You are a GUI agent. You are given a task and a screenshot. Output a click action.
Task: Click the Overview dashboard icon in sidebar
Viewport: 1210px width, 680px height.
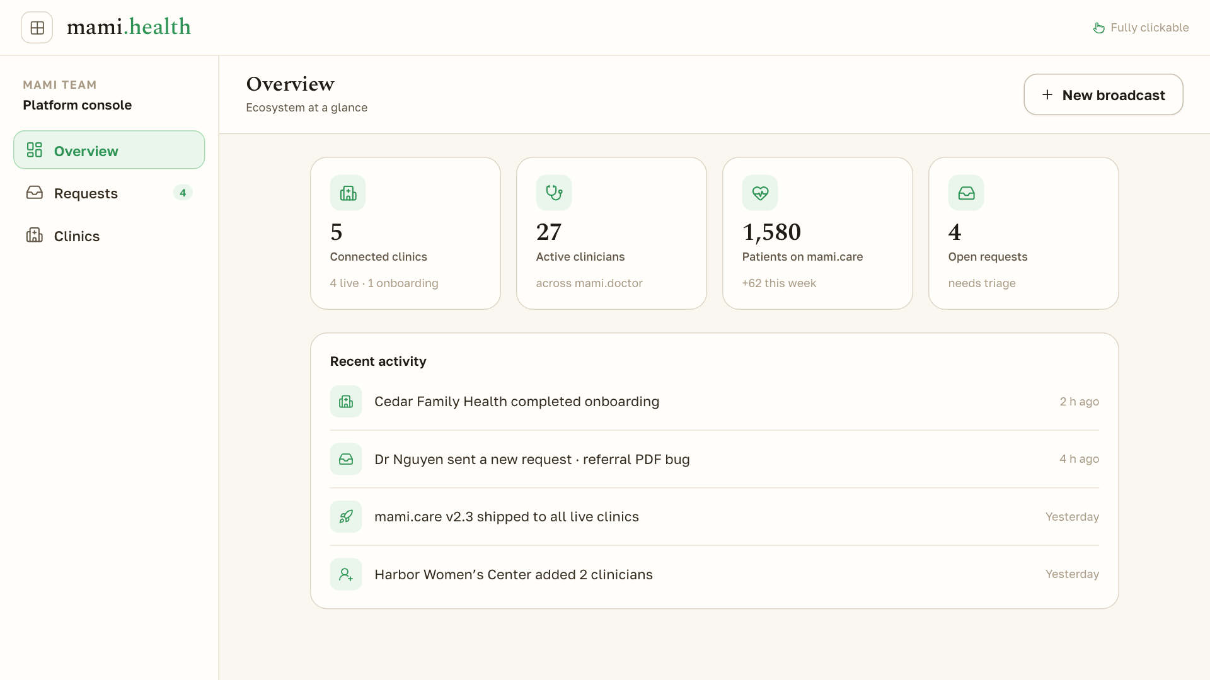35,150
